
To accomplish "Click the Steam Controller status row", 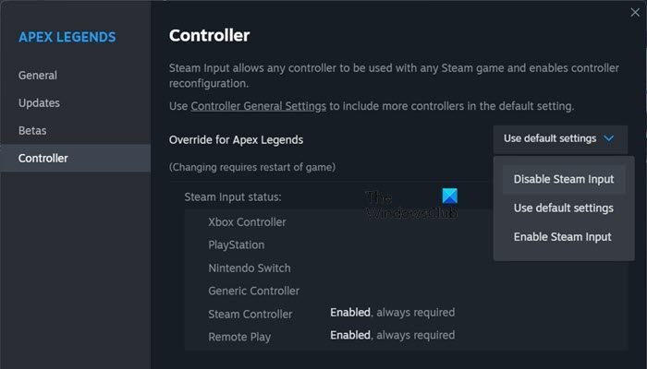I will pos(250,315).
